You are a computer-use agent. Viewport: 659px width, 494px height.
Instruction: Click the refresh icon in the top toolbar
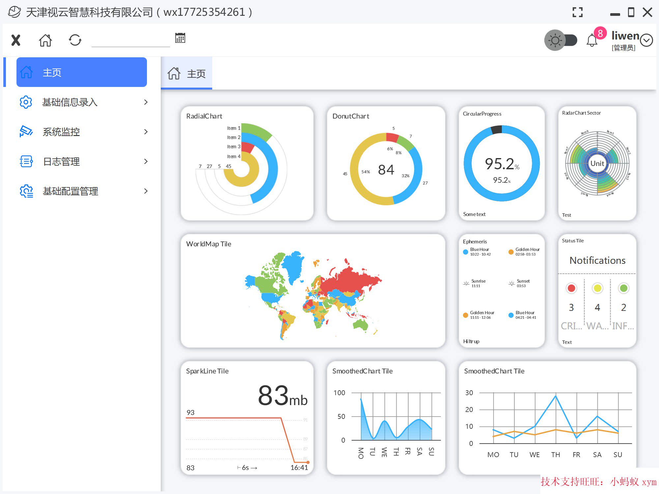(x=75, y=40)
